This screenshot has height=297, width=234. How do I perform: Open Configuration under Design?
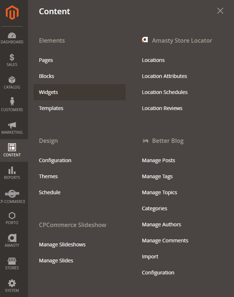point(55,160)
